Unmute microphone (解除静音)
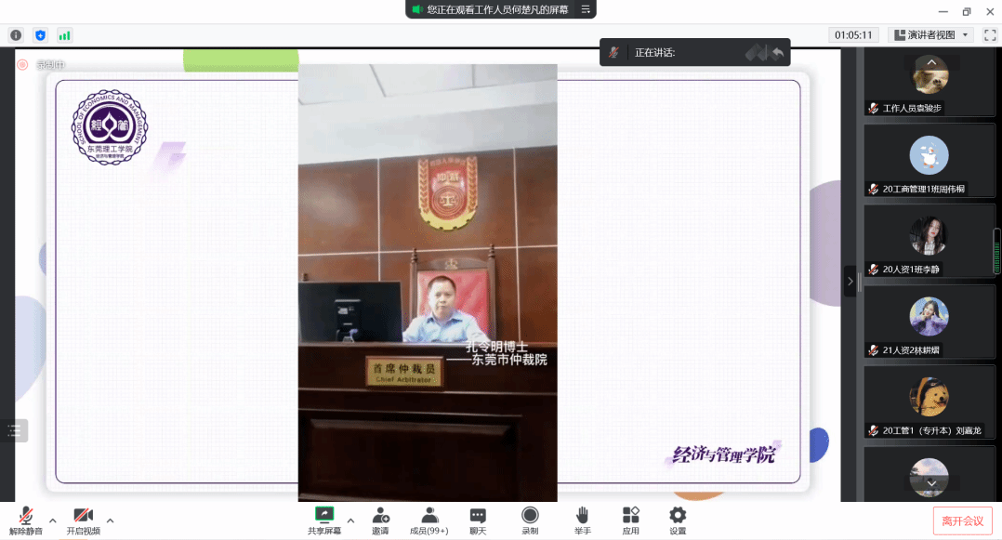This screenshot has width=1002, height=540. click(26, 520)
